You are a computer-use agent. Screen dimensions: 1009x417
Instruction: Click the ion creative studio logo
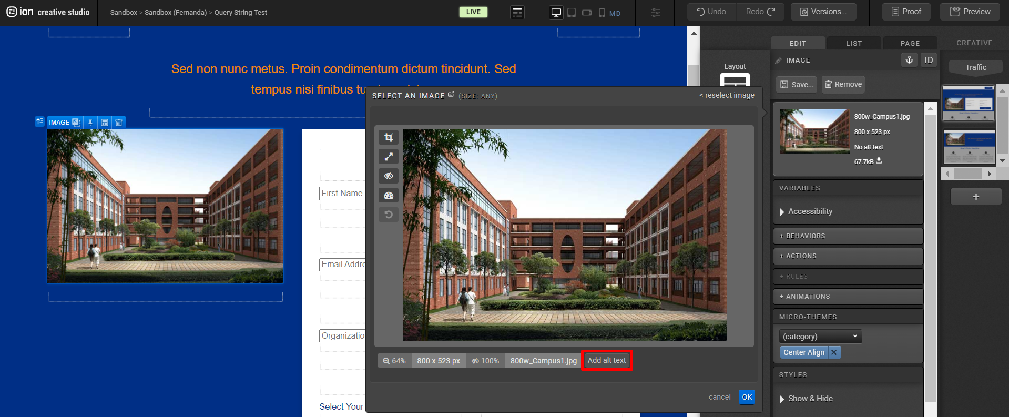(x=48, y=12)
